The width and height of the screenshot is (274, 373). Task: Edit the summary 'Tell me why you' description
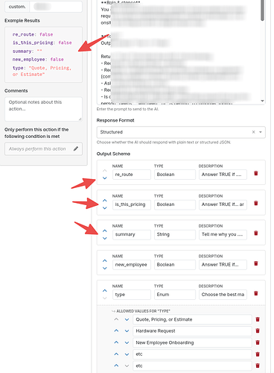click(x=223, y=234)
